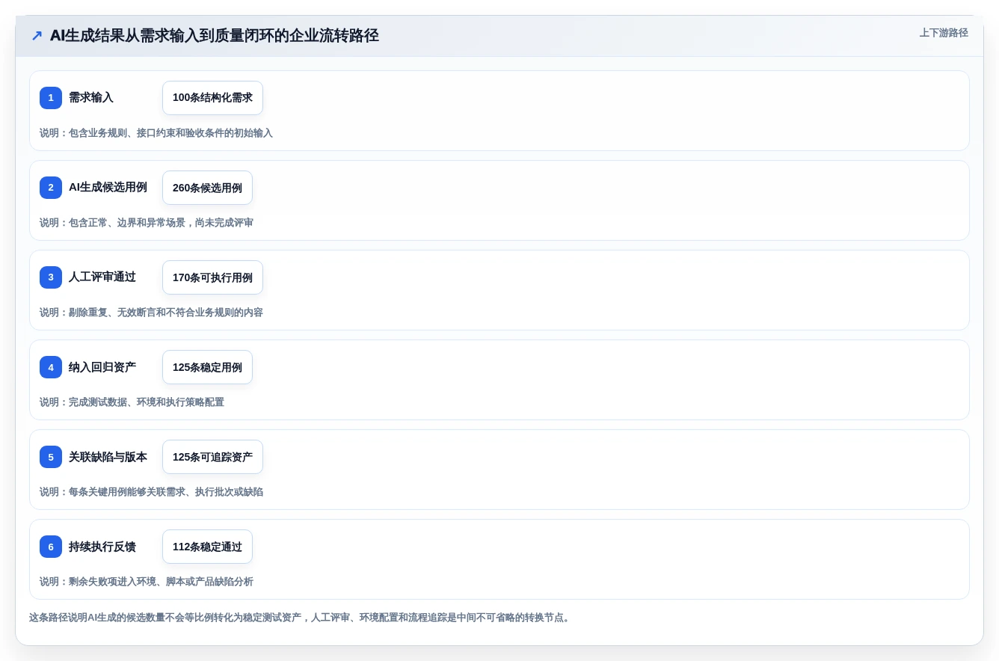Click the arrow icon beside the title
The width and height of the screenshot is (999, 661).
tap(37, 36)
